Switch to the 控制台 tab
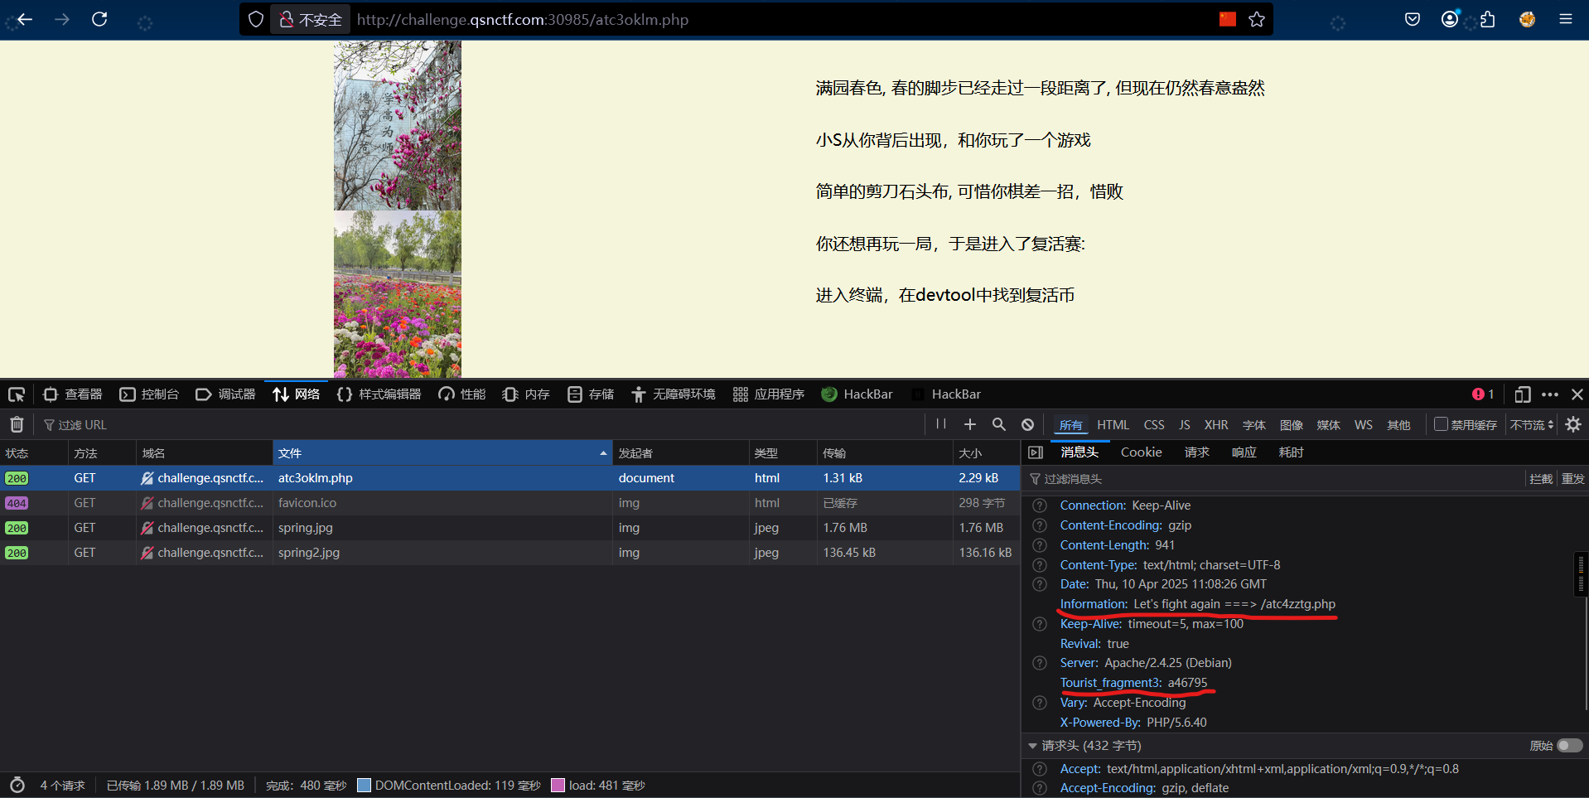 coord(149,394)
